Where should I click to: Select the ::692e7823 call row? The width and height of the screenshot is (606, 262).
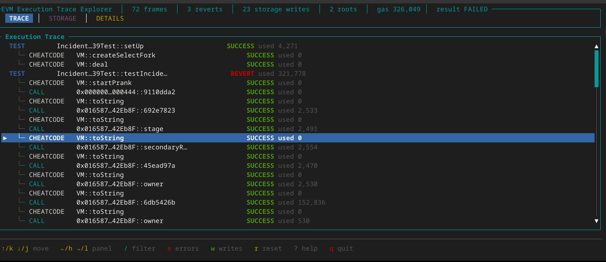pos(298,110)
